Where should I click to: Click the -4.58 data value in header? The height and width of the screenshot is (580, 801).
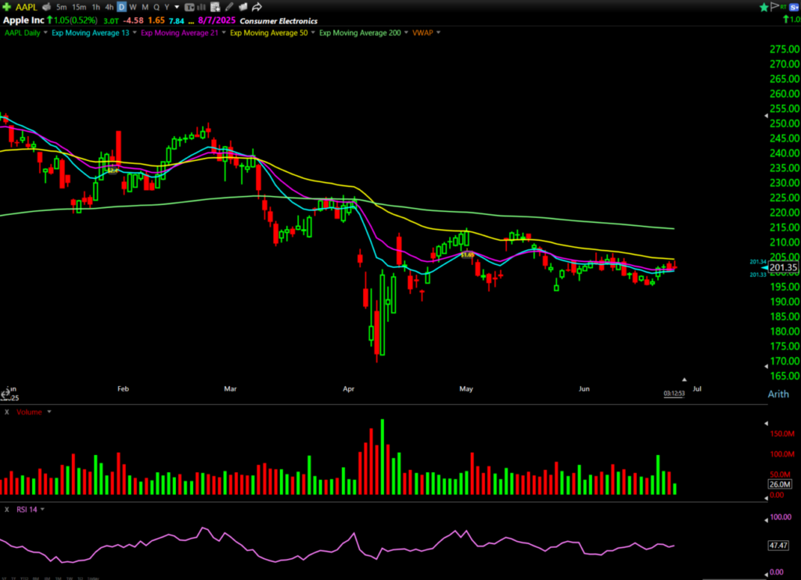pyautogui.click(x=133, y=20)
